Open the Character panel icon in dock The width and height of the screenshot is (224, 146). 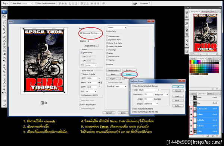(x=187, y=41)
